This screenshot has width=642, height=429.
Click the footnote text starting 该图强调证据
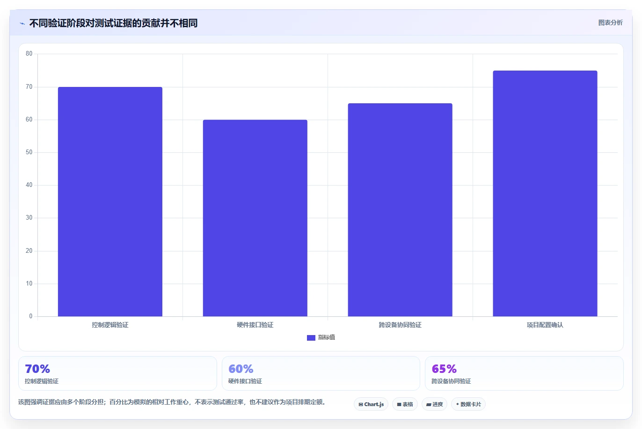[x=172, y=402]
